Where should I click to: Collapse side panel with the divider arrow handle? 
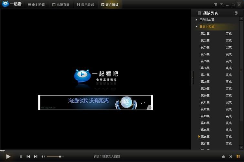(x=192, y=78)
